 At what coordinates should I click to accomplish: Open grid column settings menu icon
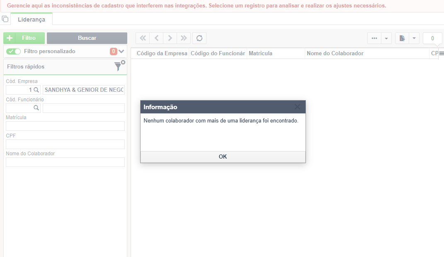[442, 53]
